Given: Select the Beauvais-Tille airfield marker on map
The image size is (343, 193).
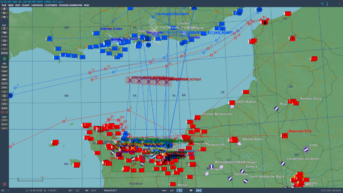Looking at the screenshot, I should [x=285, y=136].
